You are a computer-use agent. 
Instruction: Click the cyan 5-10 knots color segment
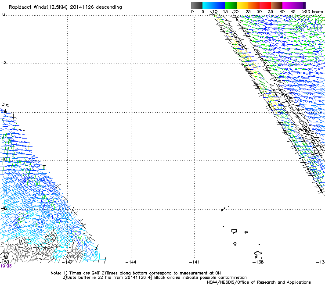[x=208, y=5]
